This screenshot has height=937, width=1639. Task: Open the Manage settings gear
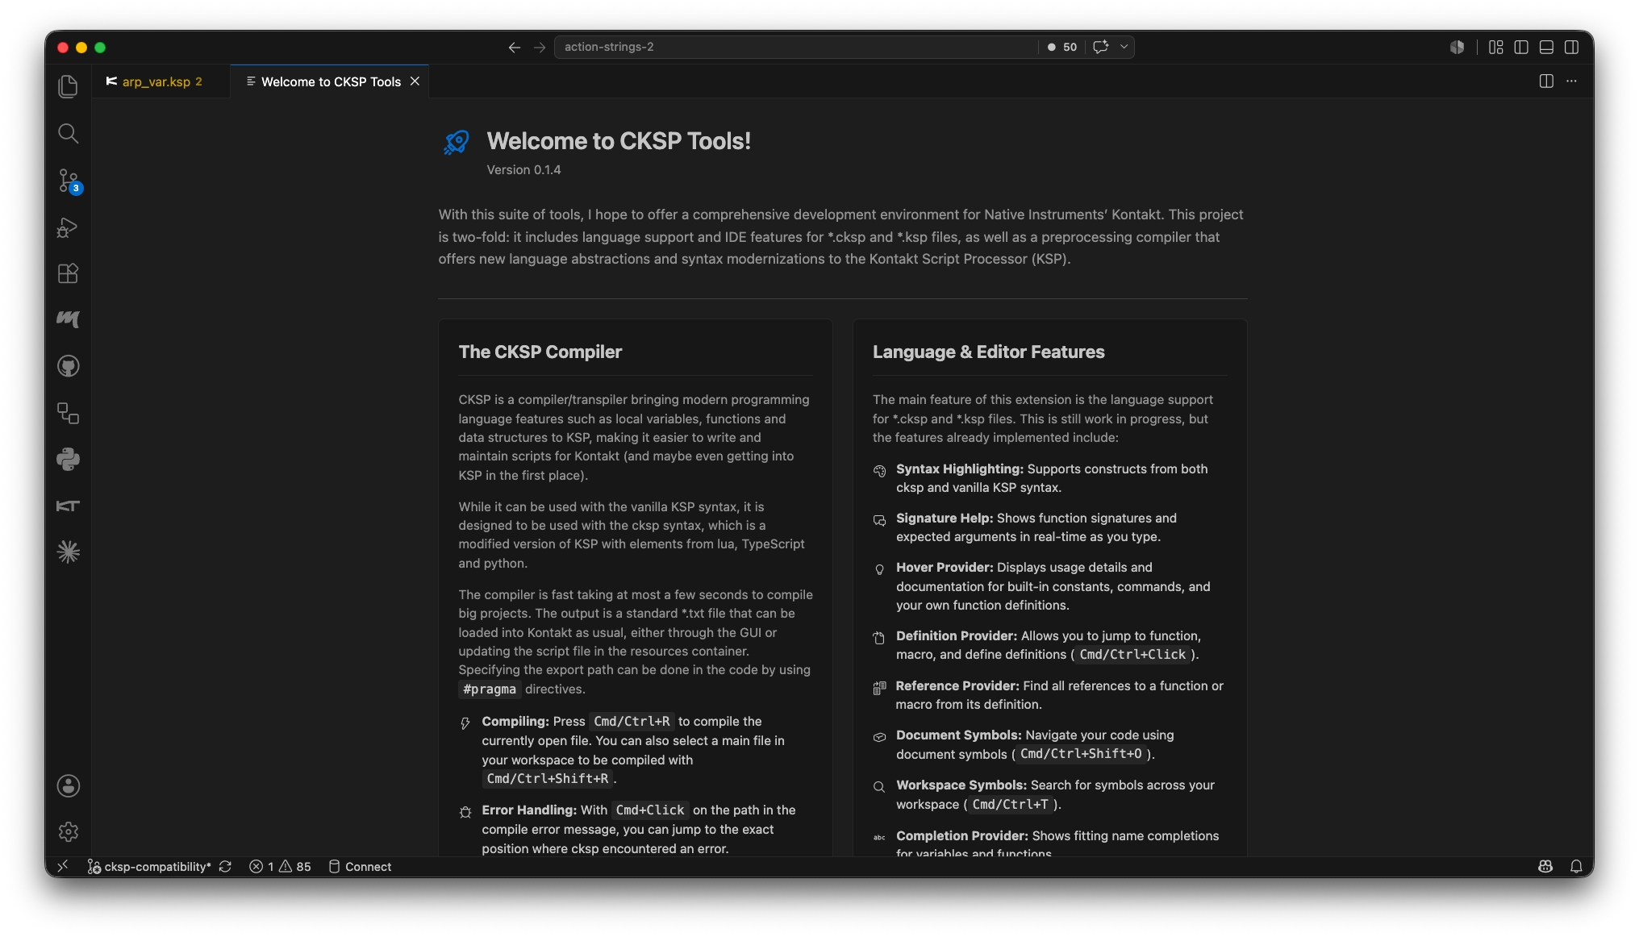pos(69,831)
